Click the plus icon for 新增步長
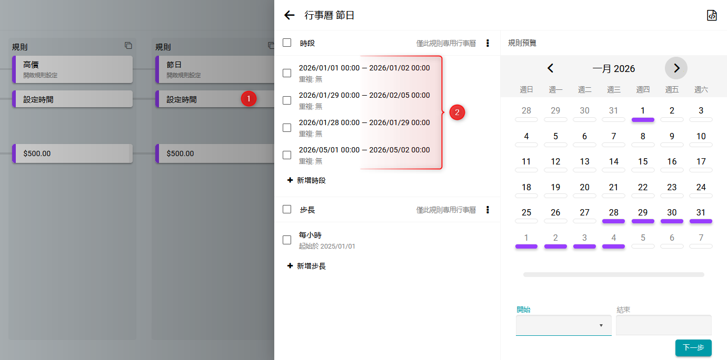The width and height of the screenshot is (727, 360). click(x=290, y=266)
